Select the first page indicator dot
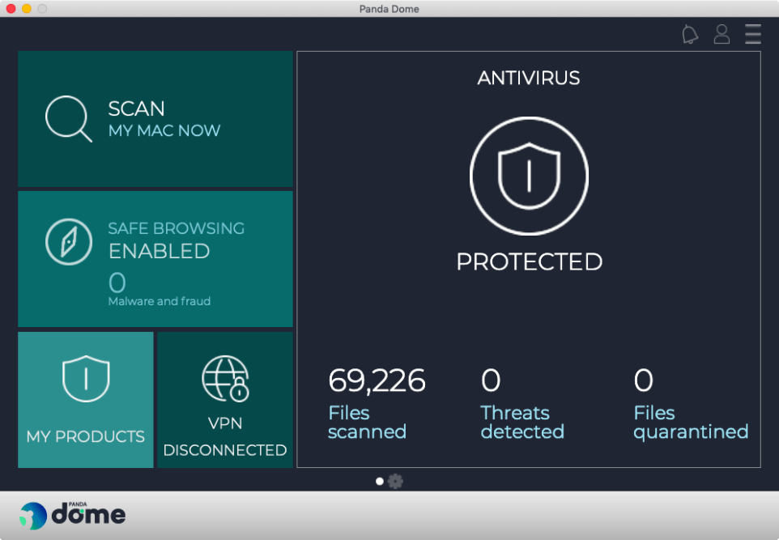This screenshot has width=779, height=540. [x=380, y=481]
